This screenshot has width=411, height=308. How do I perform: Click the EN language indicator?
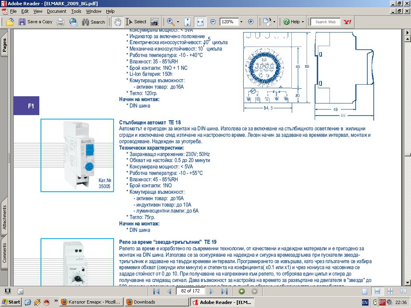pos(365,302)
